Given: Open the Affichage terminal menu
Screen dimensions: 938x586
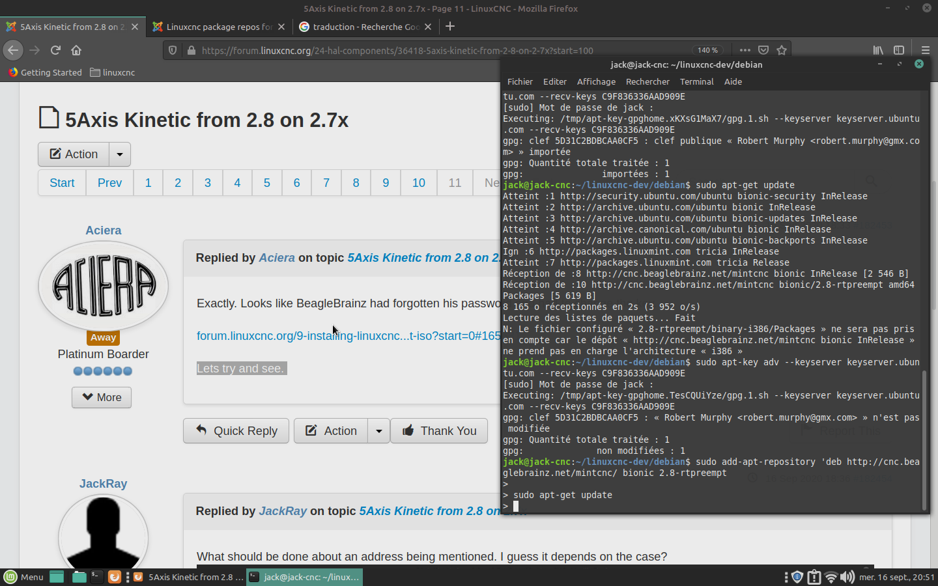Looking at the screenshot, I should pyautogui.click(x=596, y=81).
